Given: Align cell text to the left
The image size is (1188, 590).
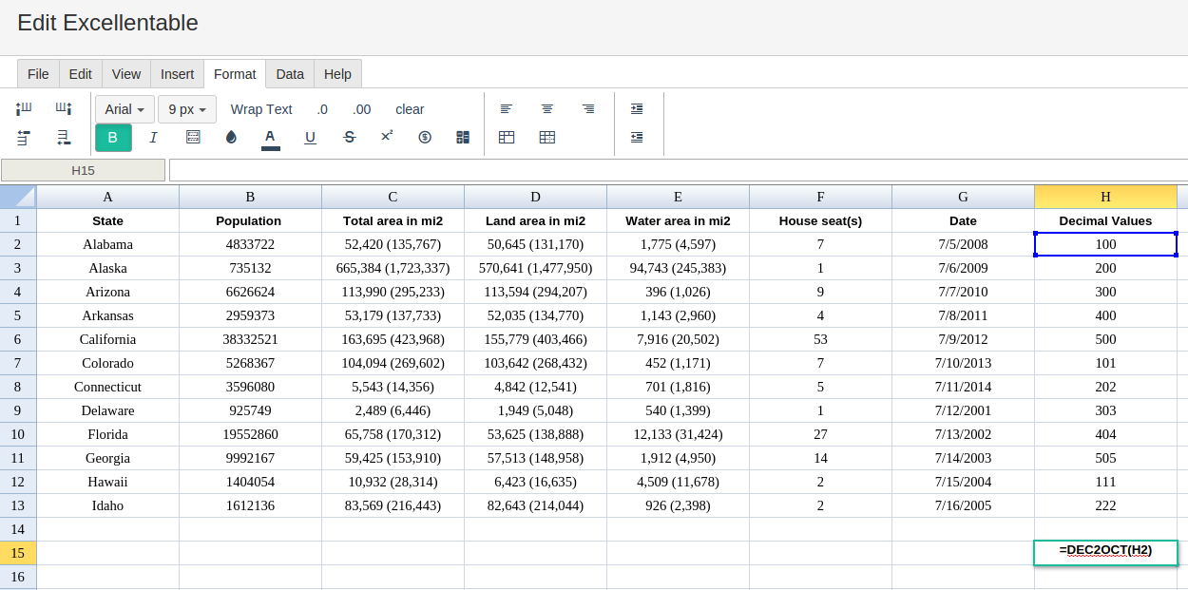Looking at the screenshot, I should coord(507,109).
